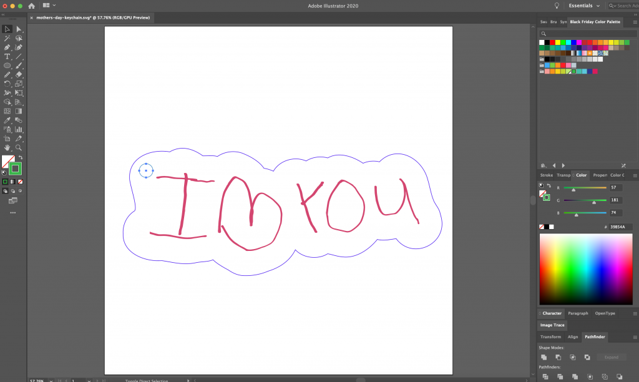Open the Color panel options menu
Image resolution: width=639 pixels, height=382 pixels.
pyautogui.click(x=635, y=175)
